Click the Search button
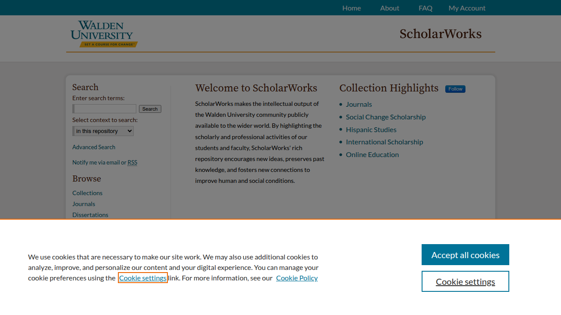This screenshot has height=315, width=561. [x=150, y=109]
